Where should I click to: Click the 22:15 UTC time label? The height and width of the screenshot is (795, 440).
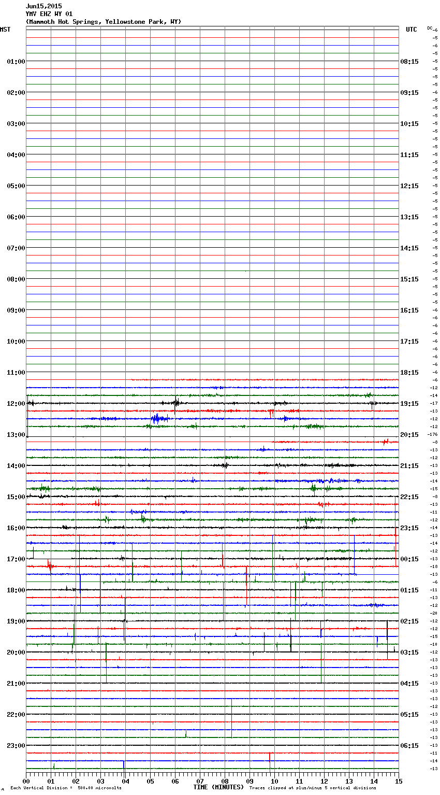[409, 497]
